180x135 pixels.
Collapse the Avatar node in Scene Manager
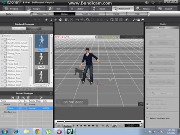2,104
